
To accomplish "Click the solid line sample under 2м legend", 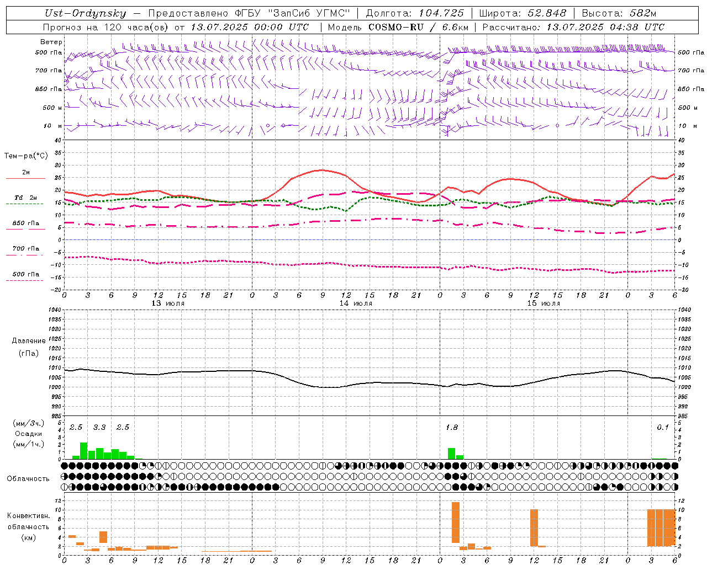I will [x=25, y=178].
